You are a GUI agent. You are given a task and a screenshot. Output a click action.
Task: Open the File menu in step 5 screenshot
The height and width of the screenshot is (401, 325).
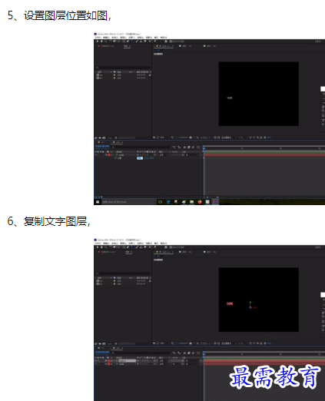98,38
